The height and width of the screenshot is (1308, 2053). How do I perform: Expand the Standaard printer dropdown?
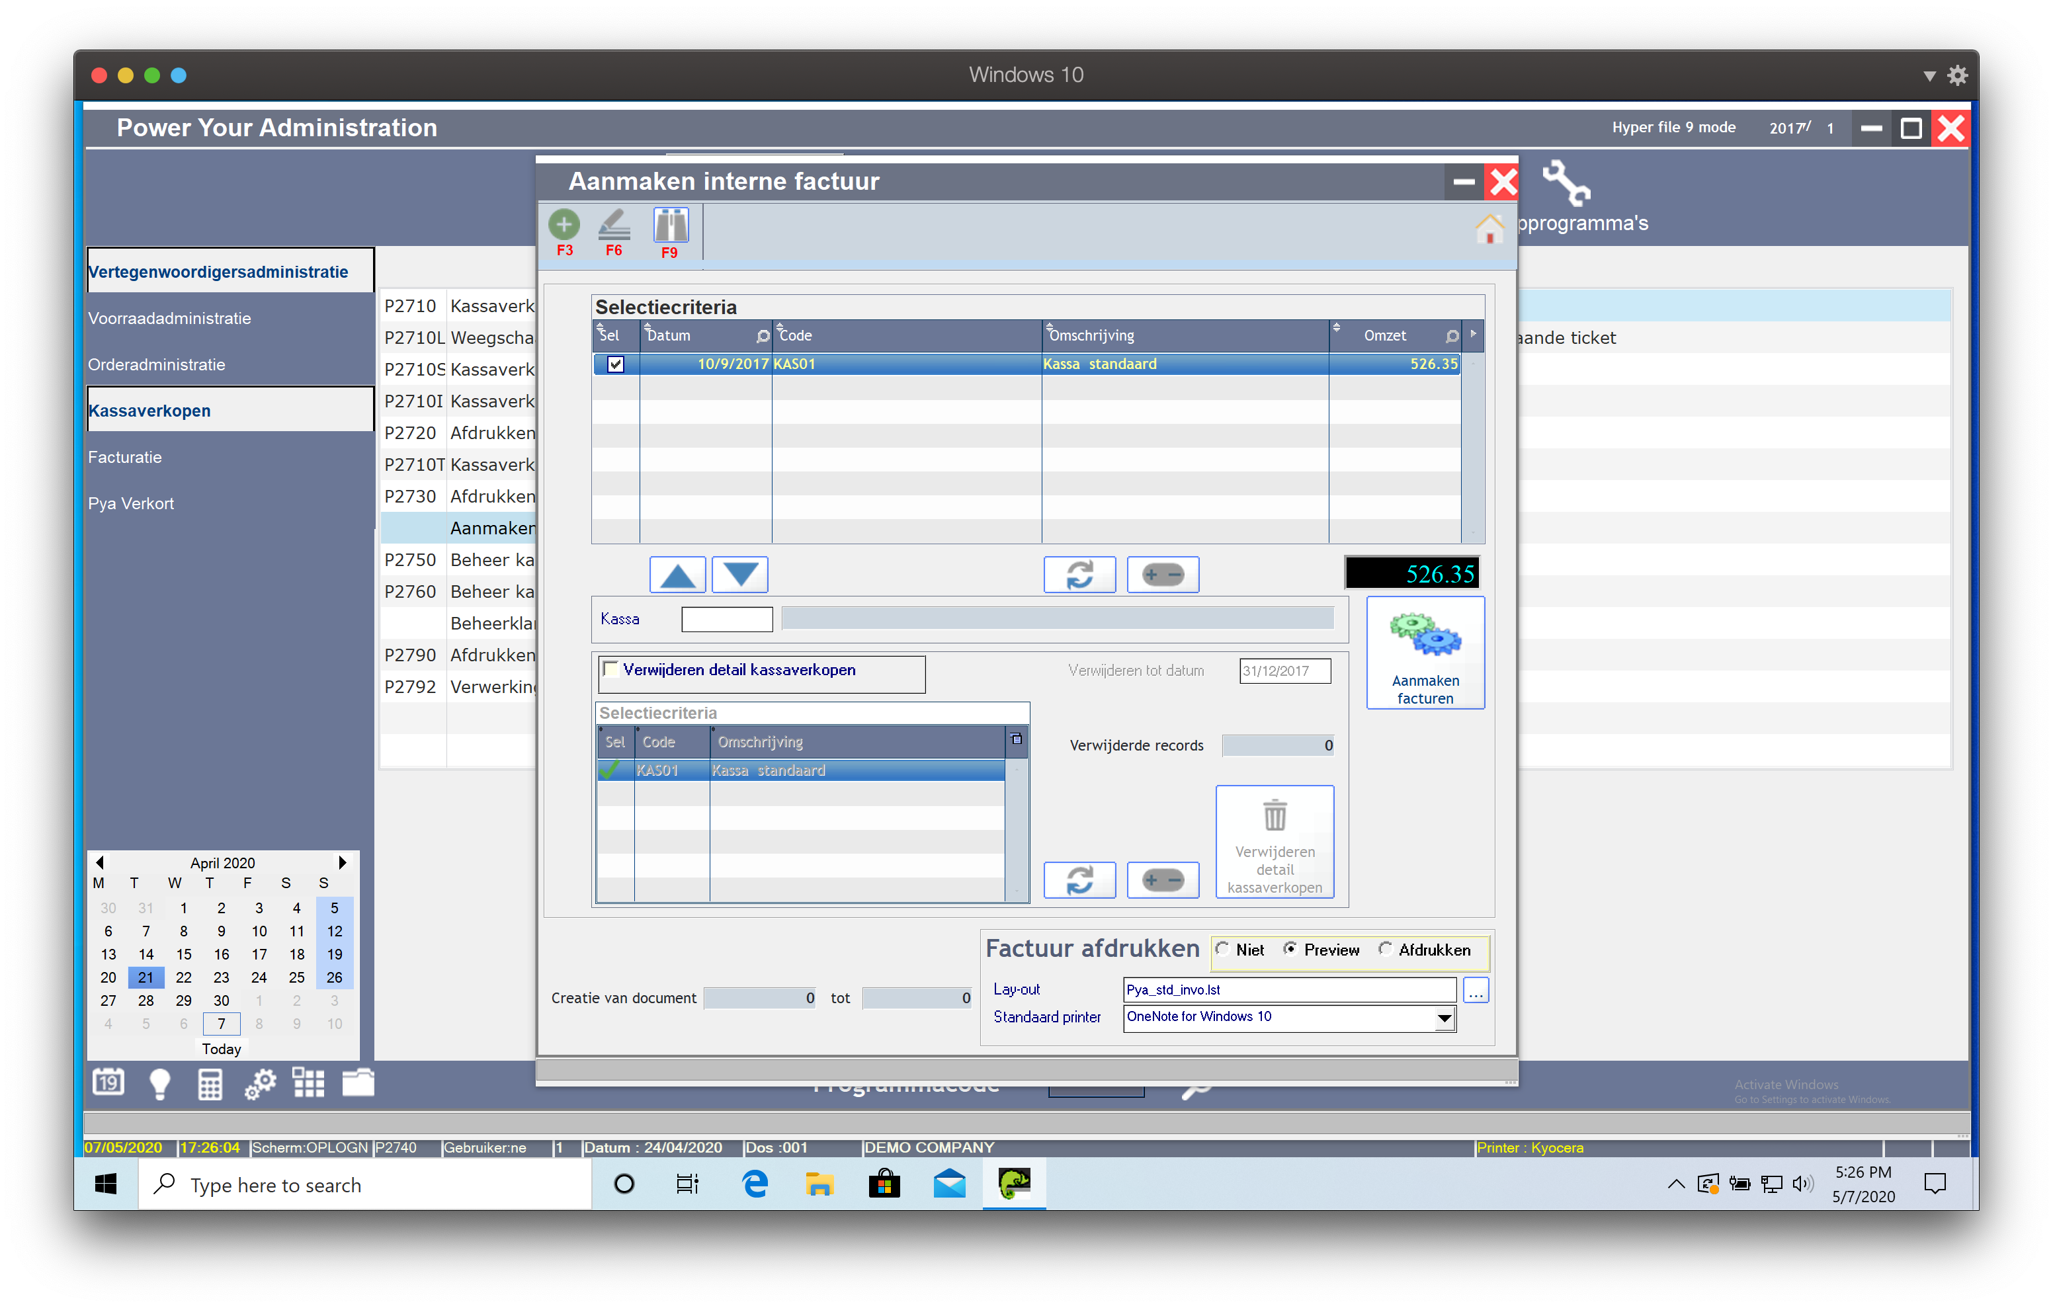click(x=1445, y=1017)
